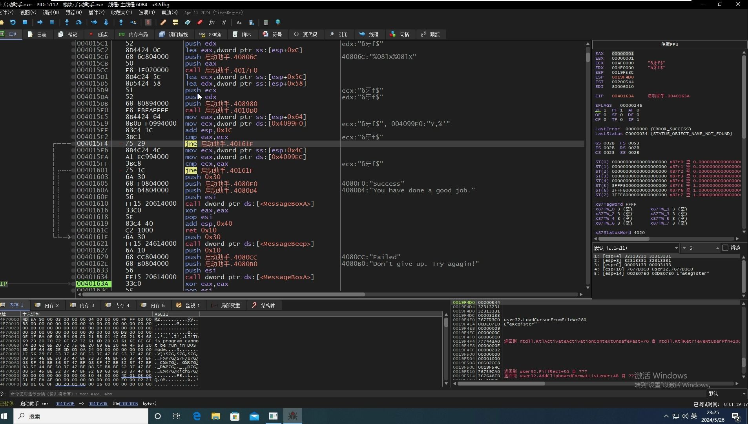The height and width of the screenshot is (424, 748).
Task: Click the trace over icon
Action: 106,22
